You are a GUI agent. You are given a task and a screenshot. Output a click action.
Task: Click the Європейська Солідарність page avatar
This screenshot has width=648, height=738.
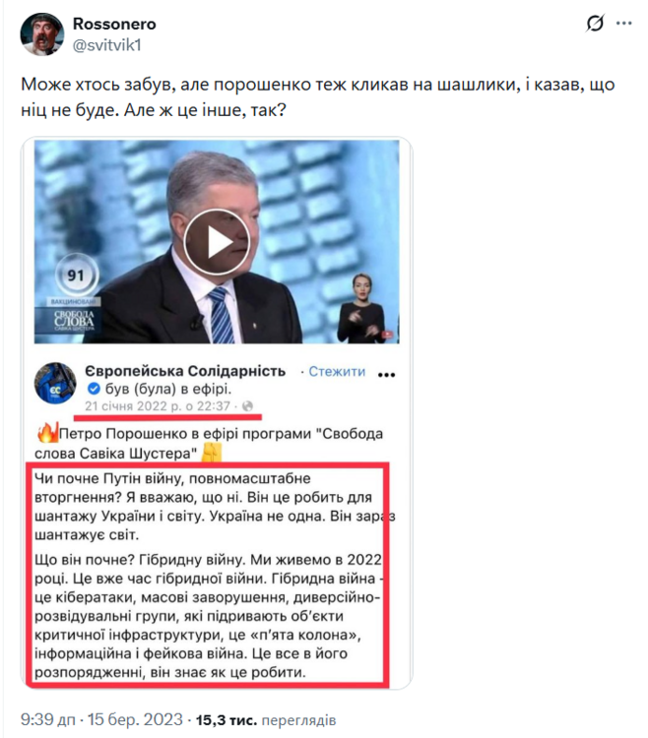55,383
